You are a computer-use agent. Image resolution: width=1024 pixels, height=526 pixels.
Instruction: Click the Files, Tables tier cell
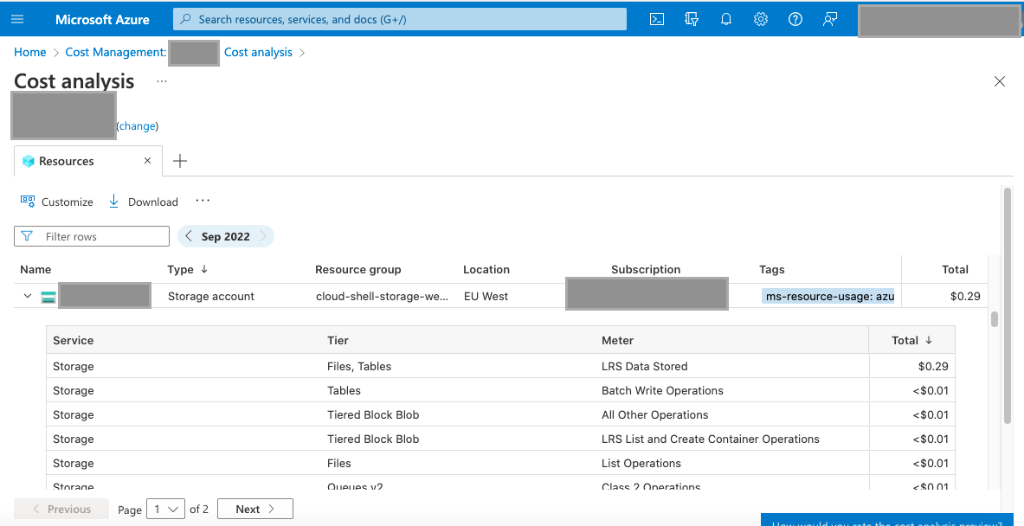pos(359,366)
